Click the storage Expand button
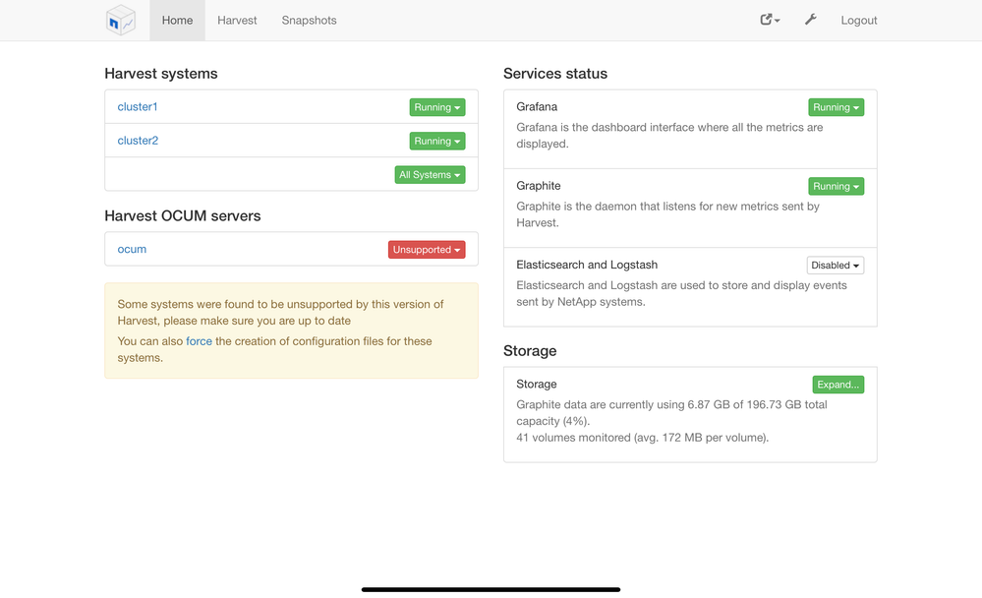Viewport: 982px width, 598px height. [838, 385]
